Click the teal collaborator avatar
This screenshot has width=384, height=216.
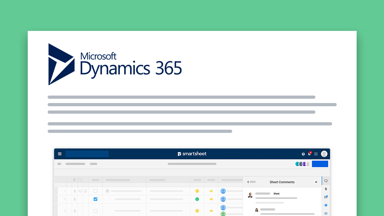click(x=297, y=164)
